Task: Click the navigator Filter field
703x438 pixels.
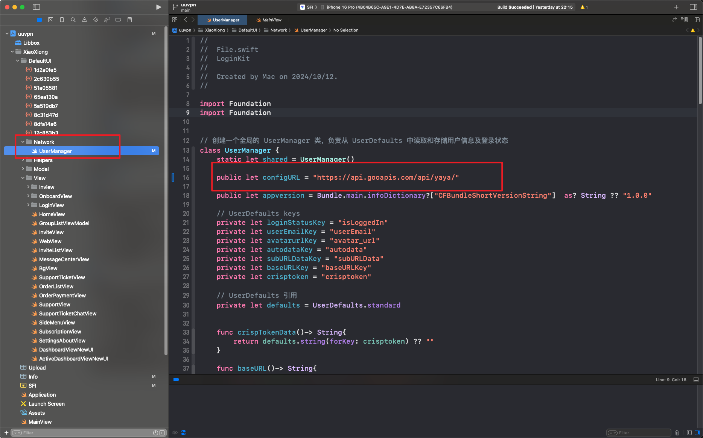Action: 81,433
